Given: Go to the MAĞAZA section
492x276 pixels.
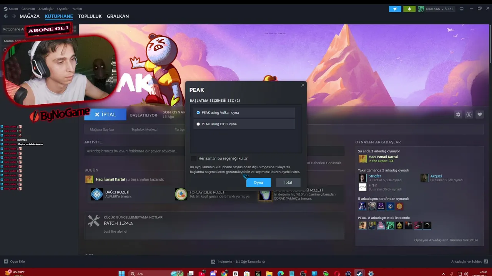Looking at the screenshot, I should pos(30,16).
